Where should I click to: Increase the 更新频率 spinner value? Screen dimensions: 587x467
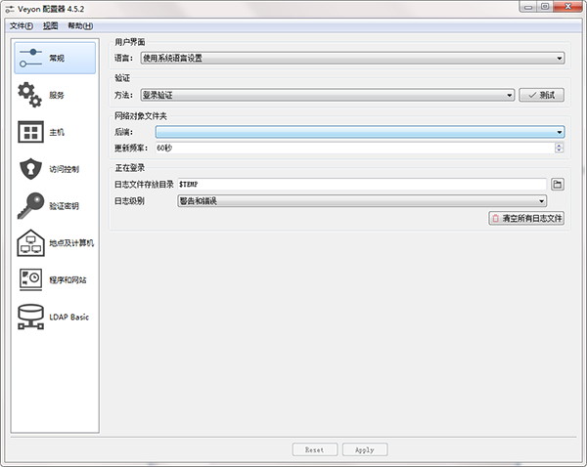(559, 145)
